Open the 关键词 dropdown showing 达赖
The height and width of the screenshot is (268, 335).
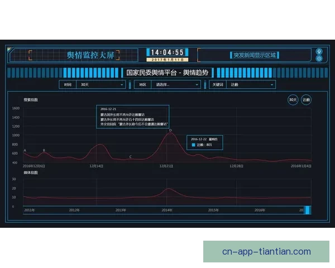[252, 84]
